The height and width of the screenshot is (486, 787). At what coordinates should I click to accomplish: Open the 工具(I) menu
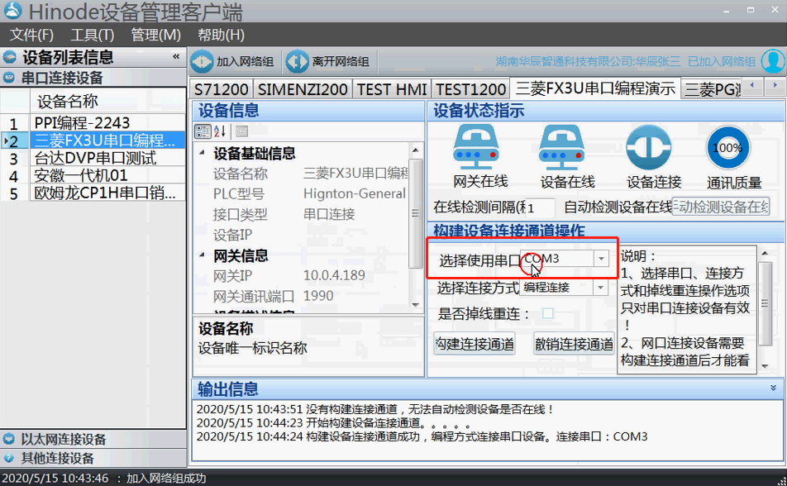[91, 36]
